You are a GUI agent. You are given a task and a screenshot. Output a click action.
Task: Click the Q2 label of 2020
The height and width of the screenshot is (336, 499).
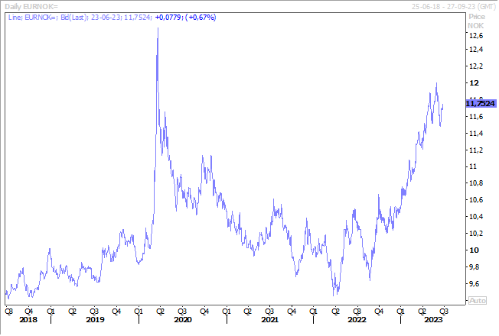pyautogui.click(x=160, y=312)
